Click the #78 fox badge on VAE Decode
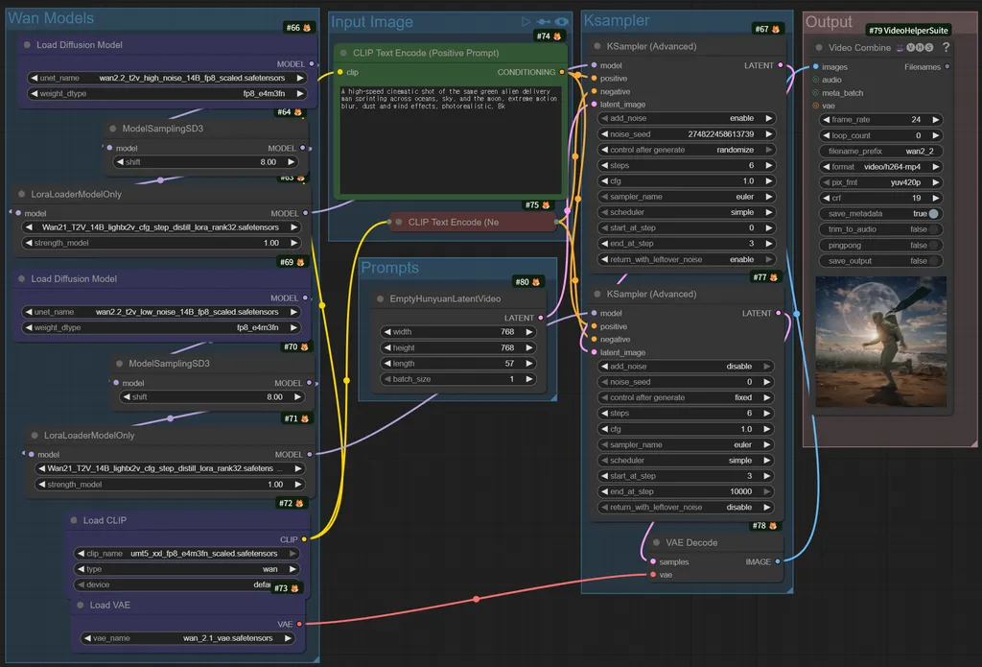 (x=764, y=525)
